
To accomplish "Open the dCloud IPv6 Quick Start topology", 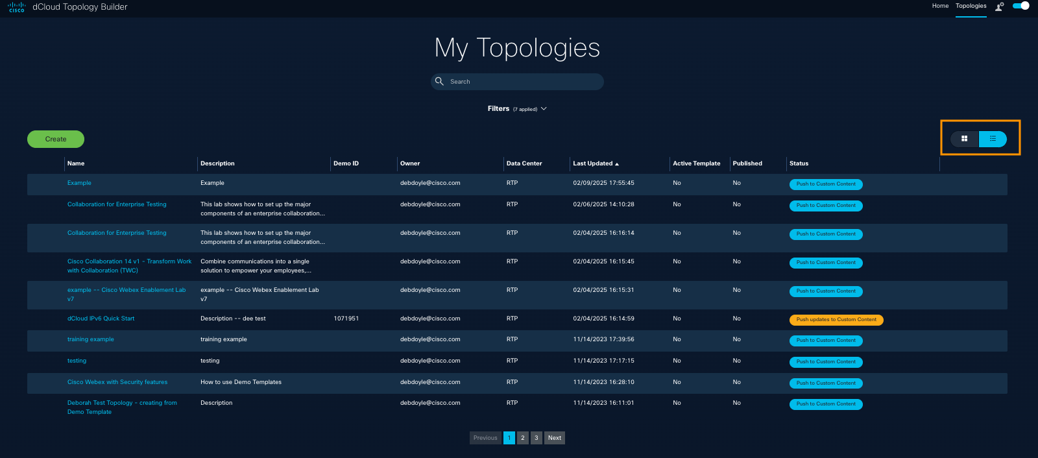I will [x=101, y=319].
